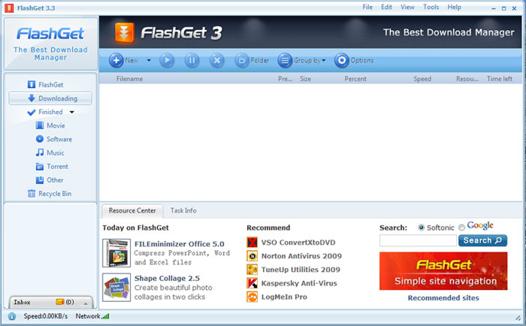Click the Inbox mail icon
The width and height of the screenshot is (526, 326).
pos(59,302)
